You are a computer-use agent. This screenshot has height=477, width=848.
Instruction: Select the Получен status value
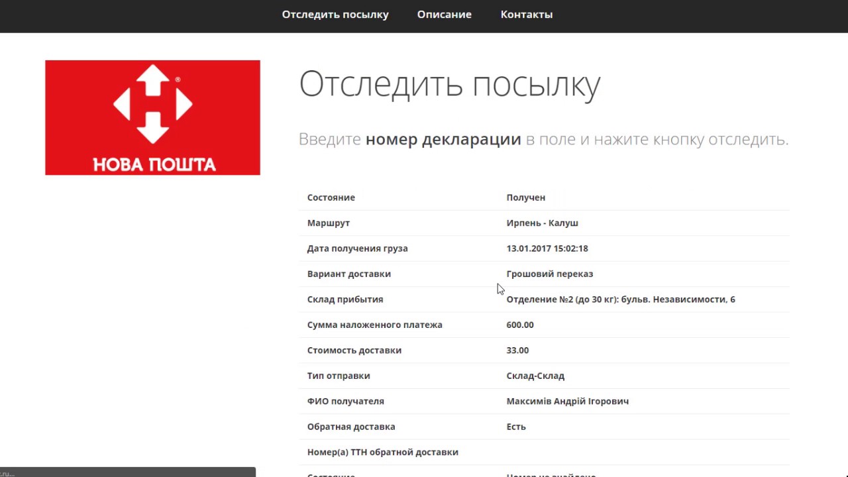click(x=525, y=197)
